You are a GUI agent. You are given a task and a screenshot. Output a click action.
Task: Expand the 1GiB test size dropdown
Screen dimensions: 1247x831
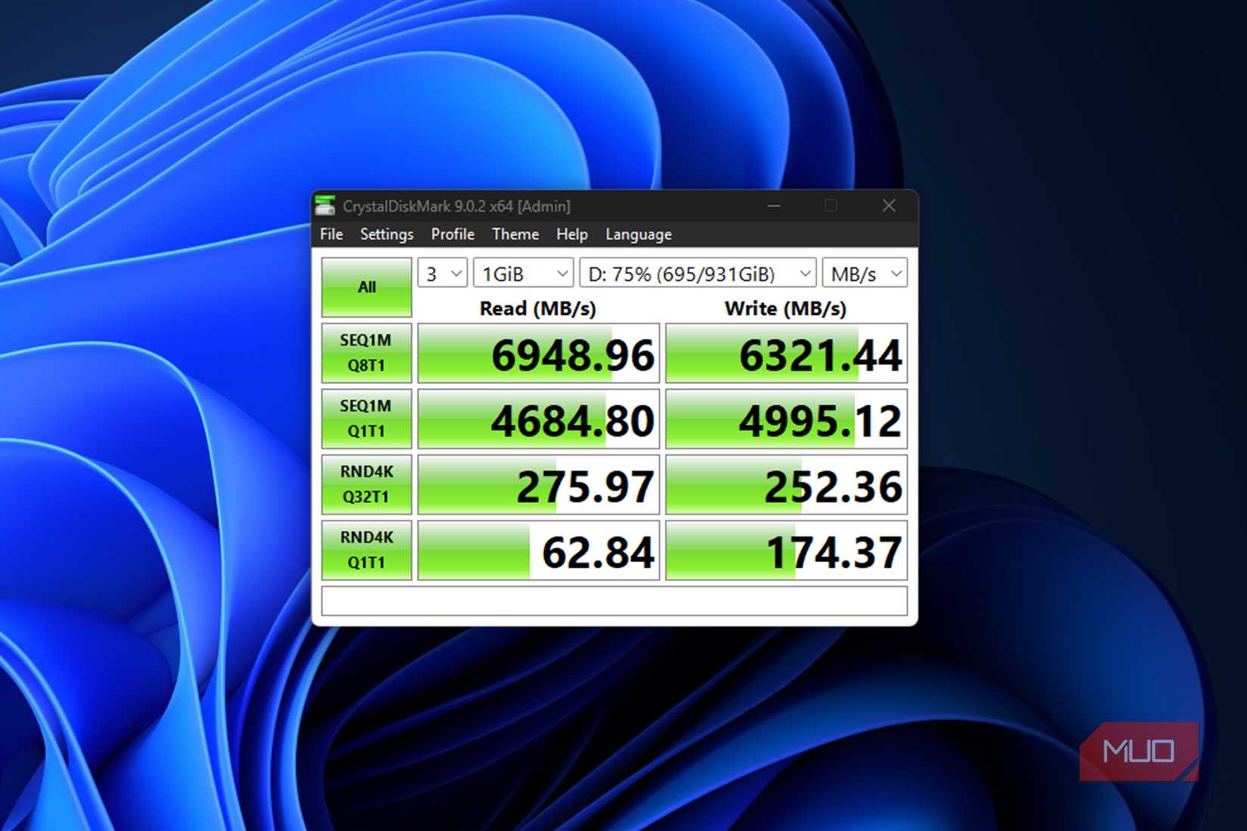tap(524, 273)
